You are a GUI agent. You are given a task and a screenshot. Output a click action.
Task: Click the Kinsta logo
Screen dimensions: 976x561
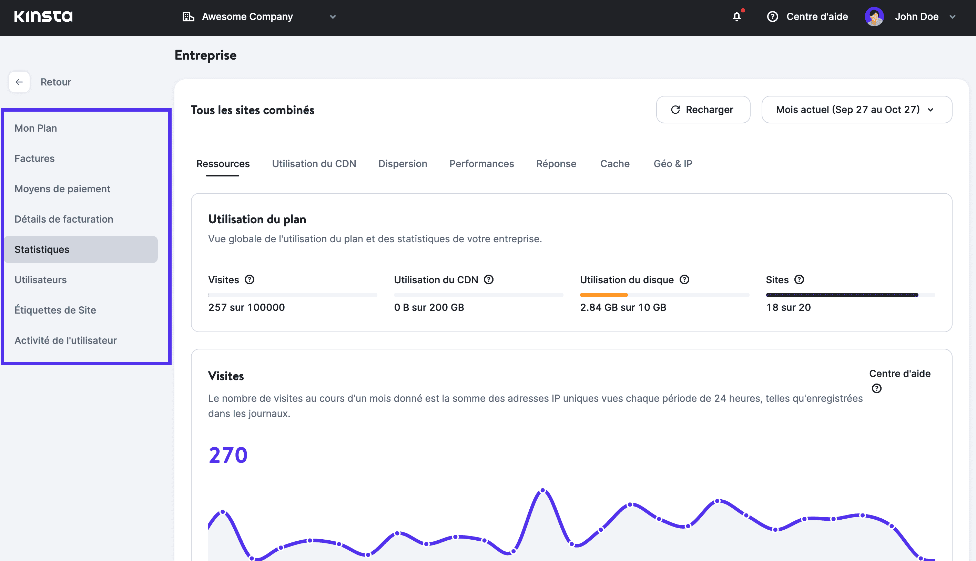tap(43, 17)
